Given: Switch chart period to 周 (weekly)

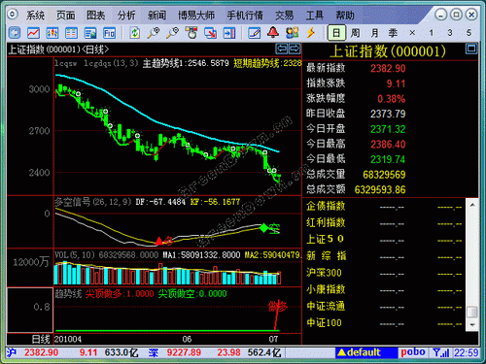Looking at the screenshot, I should (x=355, y=33).
